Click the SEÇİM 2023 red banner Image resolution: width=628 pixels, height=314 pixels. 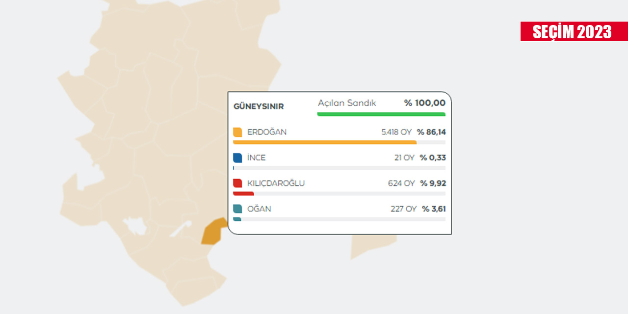pos(574,31)
